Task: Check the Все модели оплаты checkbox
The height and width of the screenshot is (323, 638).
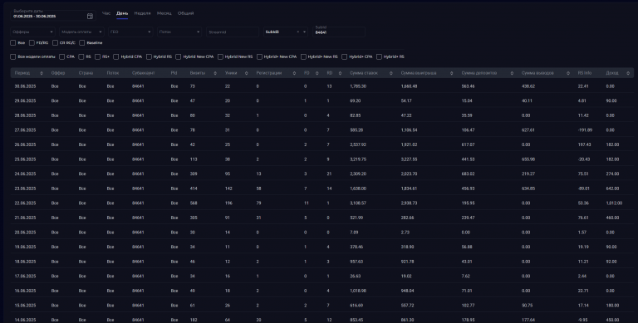Action: coord(13,57)
